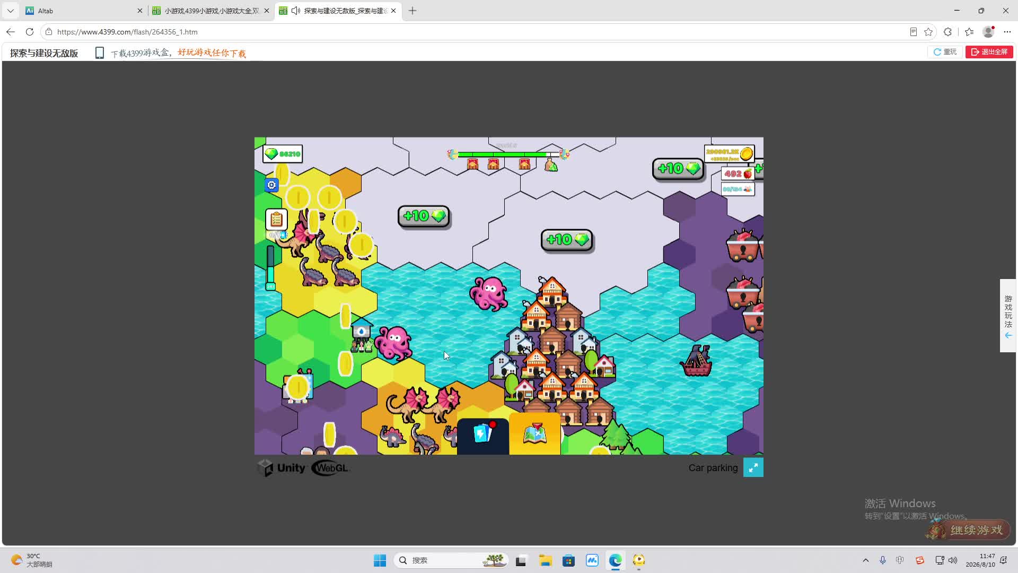The image size is (1018, 573).
Task: Open the 游戏玩法 side panel
Action: (x=1008, y=316)
